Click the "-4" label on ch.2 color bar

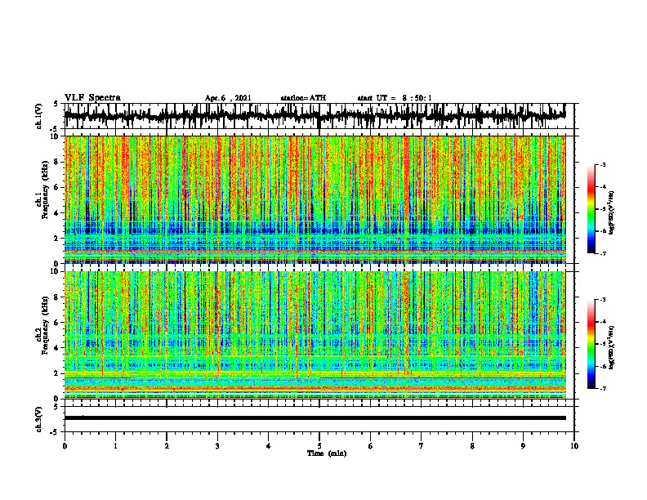click(x=603, y=322)
